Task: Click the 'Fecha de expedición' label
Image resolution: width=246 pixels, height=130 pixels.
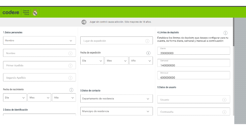Action: [x=90, y=53]
